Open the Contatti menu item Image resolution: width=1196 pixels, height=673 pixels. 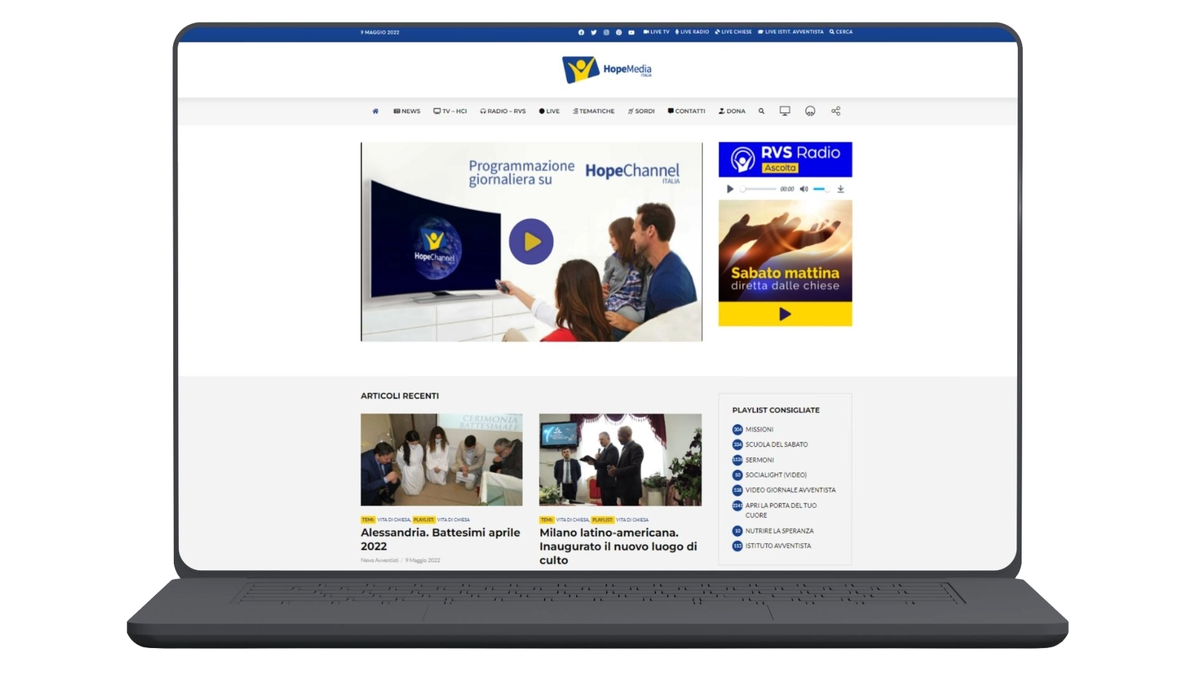coord(686,111)
